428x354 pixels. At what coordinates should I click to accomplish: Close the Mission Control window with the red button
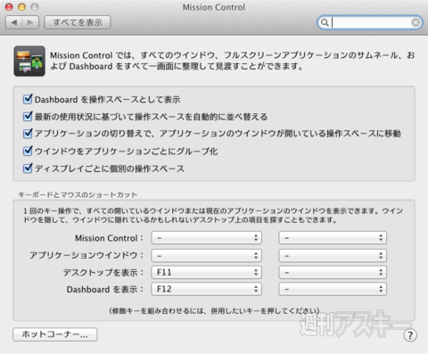(9, 7)
